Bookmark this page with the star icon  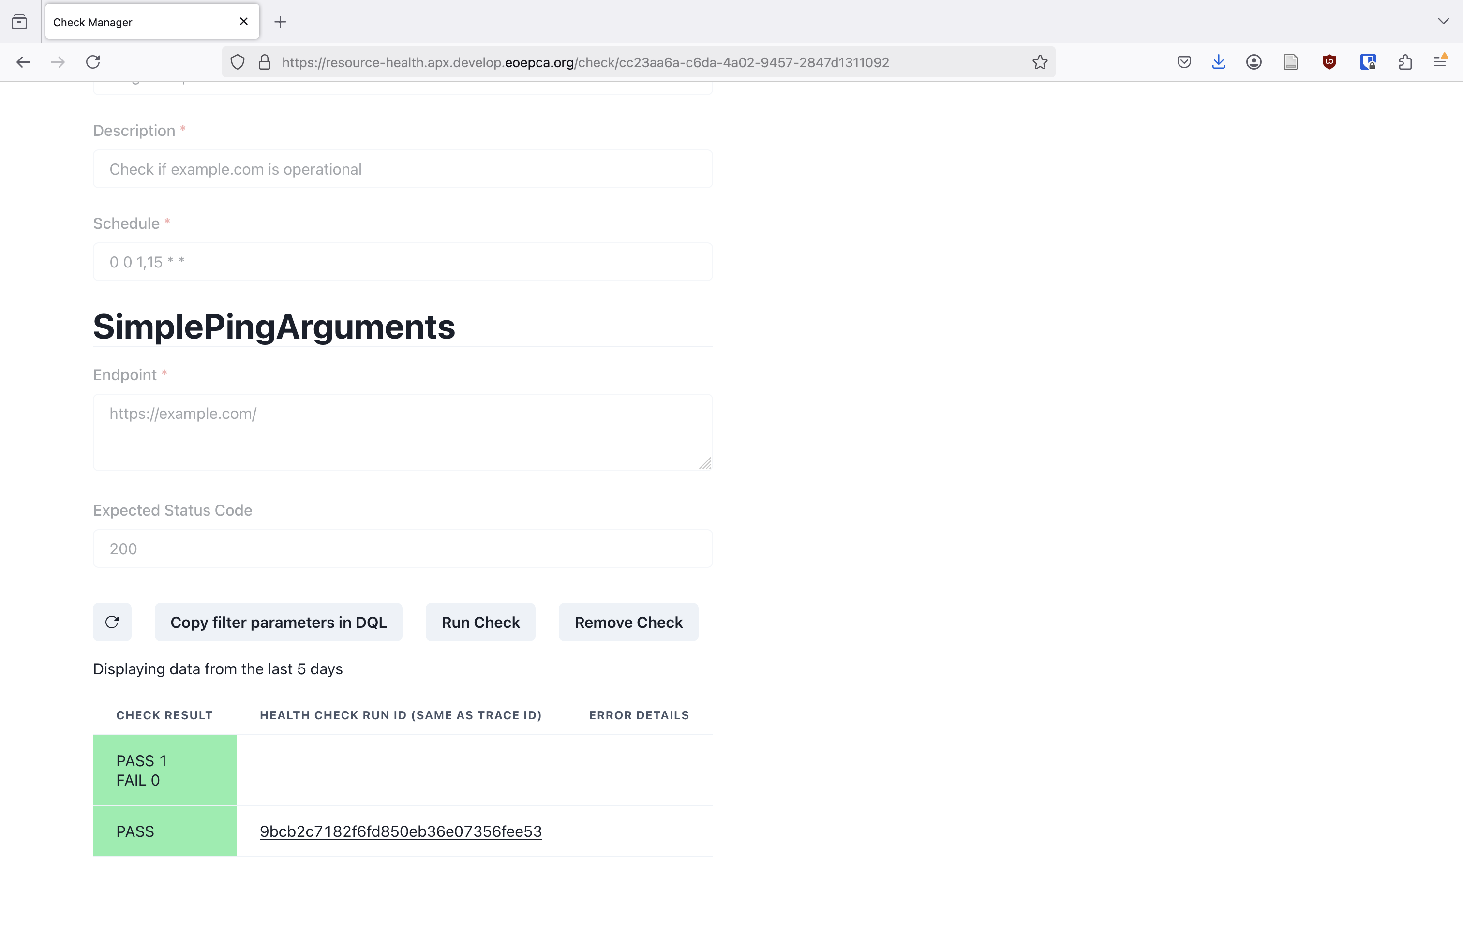(1040, 62)
